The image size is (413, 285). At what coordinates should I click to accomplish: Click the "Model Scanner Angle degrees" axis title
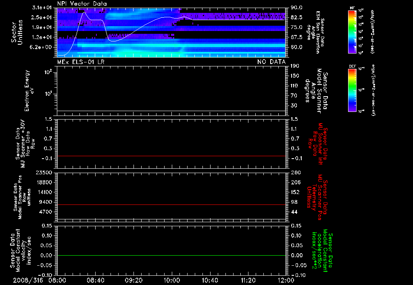click(316, 91)
